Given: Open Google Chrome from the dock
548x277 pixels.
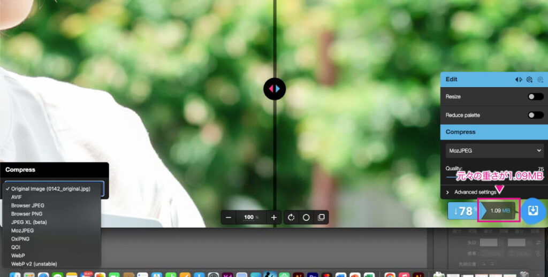Looking at the screenshot, I should point(390,275).
